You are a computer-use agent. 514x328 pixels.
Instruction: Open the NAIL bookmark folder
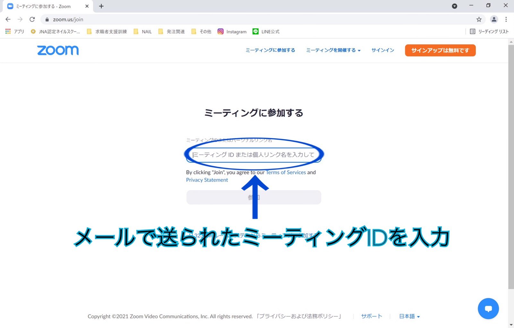(142, 31)
